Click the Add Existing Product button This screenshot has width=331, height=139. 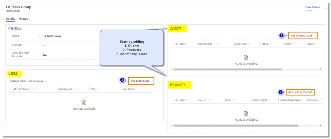point(300,92)
